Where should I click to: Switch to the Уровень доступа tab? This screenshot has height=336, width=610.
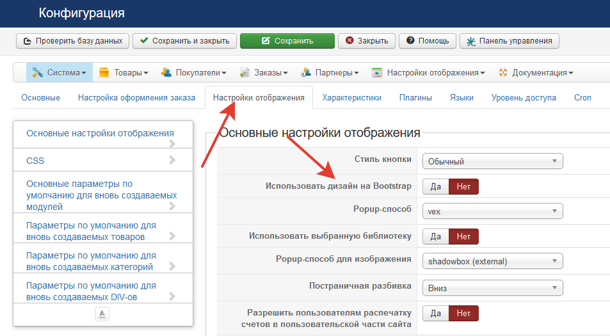point(524,98)
